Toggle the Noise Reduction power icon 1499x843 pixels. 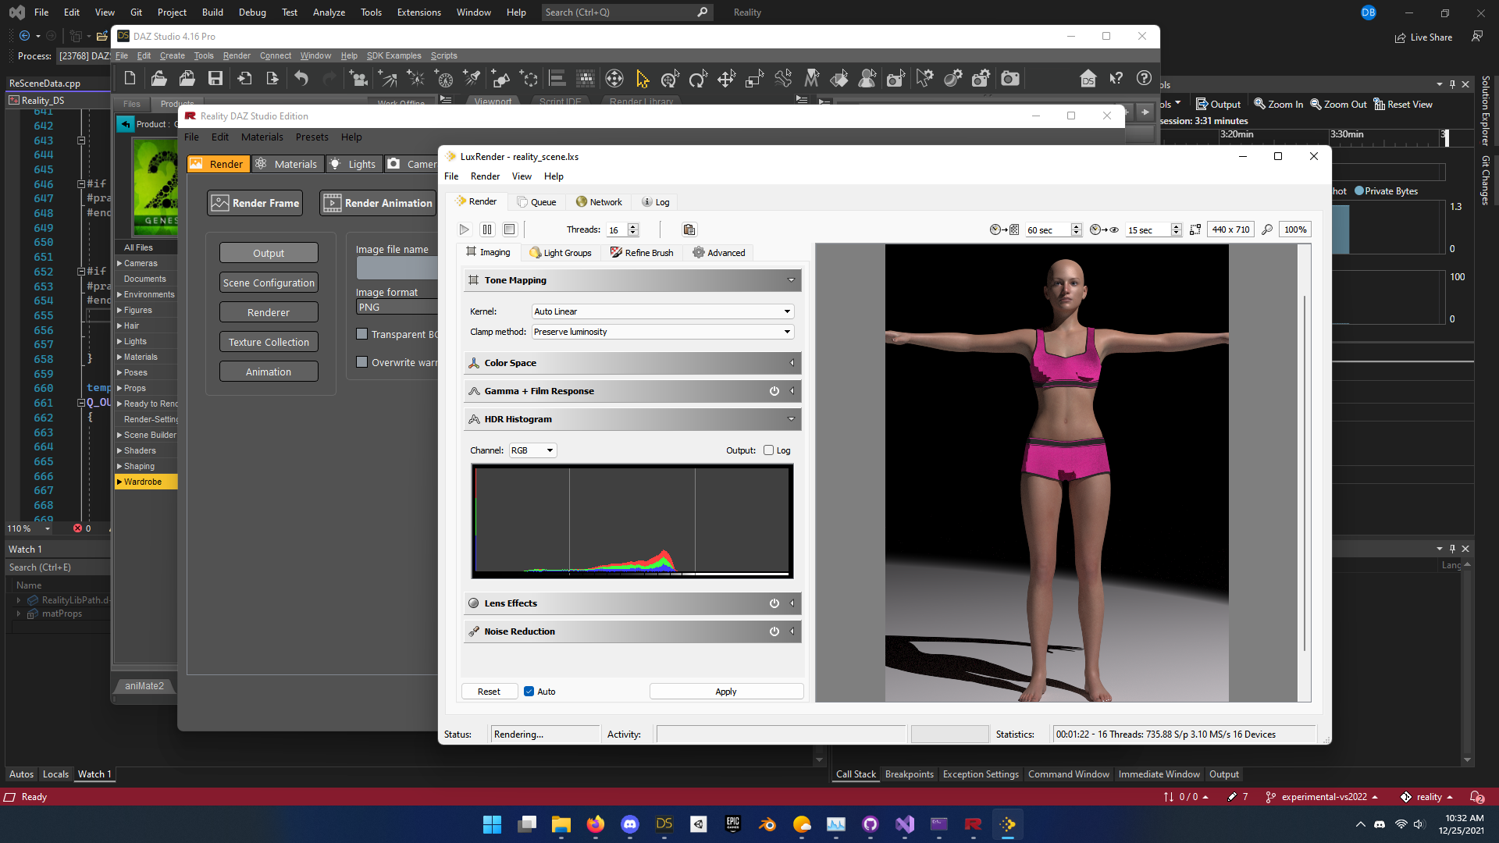click(x=774, y=631)
